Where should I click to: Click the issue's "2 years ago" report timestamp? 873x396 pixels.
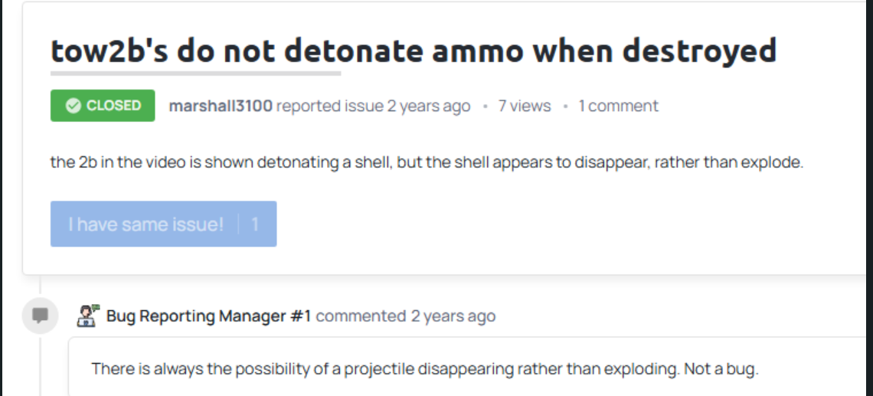[429, 106]
